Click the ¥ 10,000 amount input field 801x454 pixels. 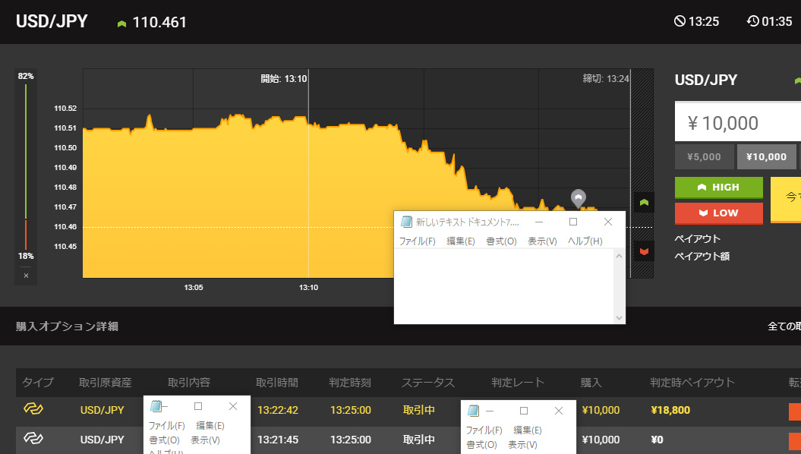pyautogui.click(x=738, y=121)
